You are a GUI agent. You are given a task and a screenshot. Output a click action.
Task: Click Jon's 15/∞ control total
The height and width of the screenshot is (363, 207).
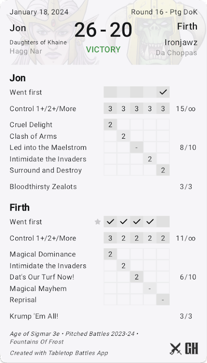tap(186, 109)
